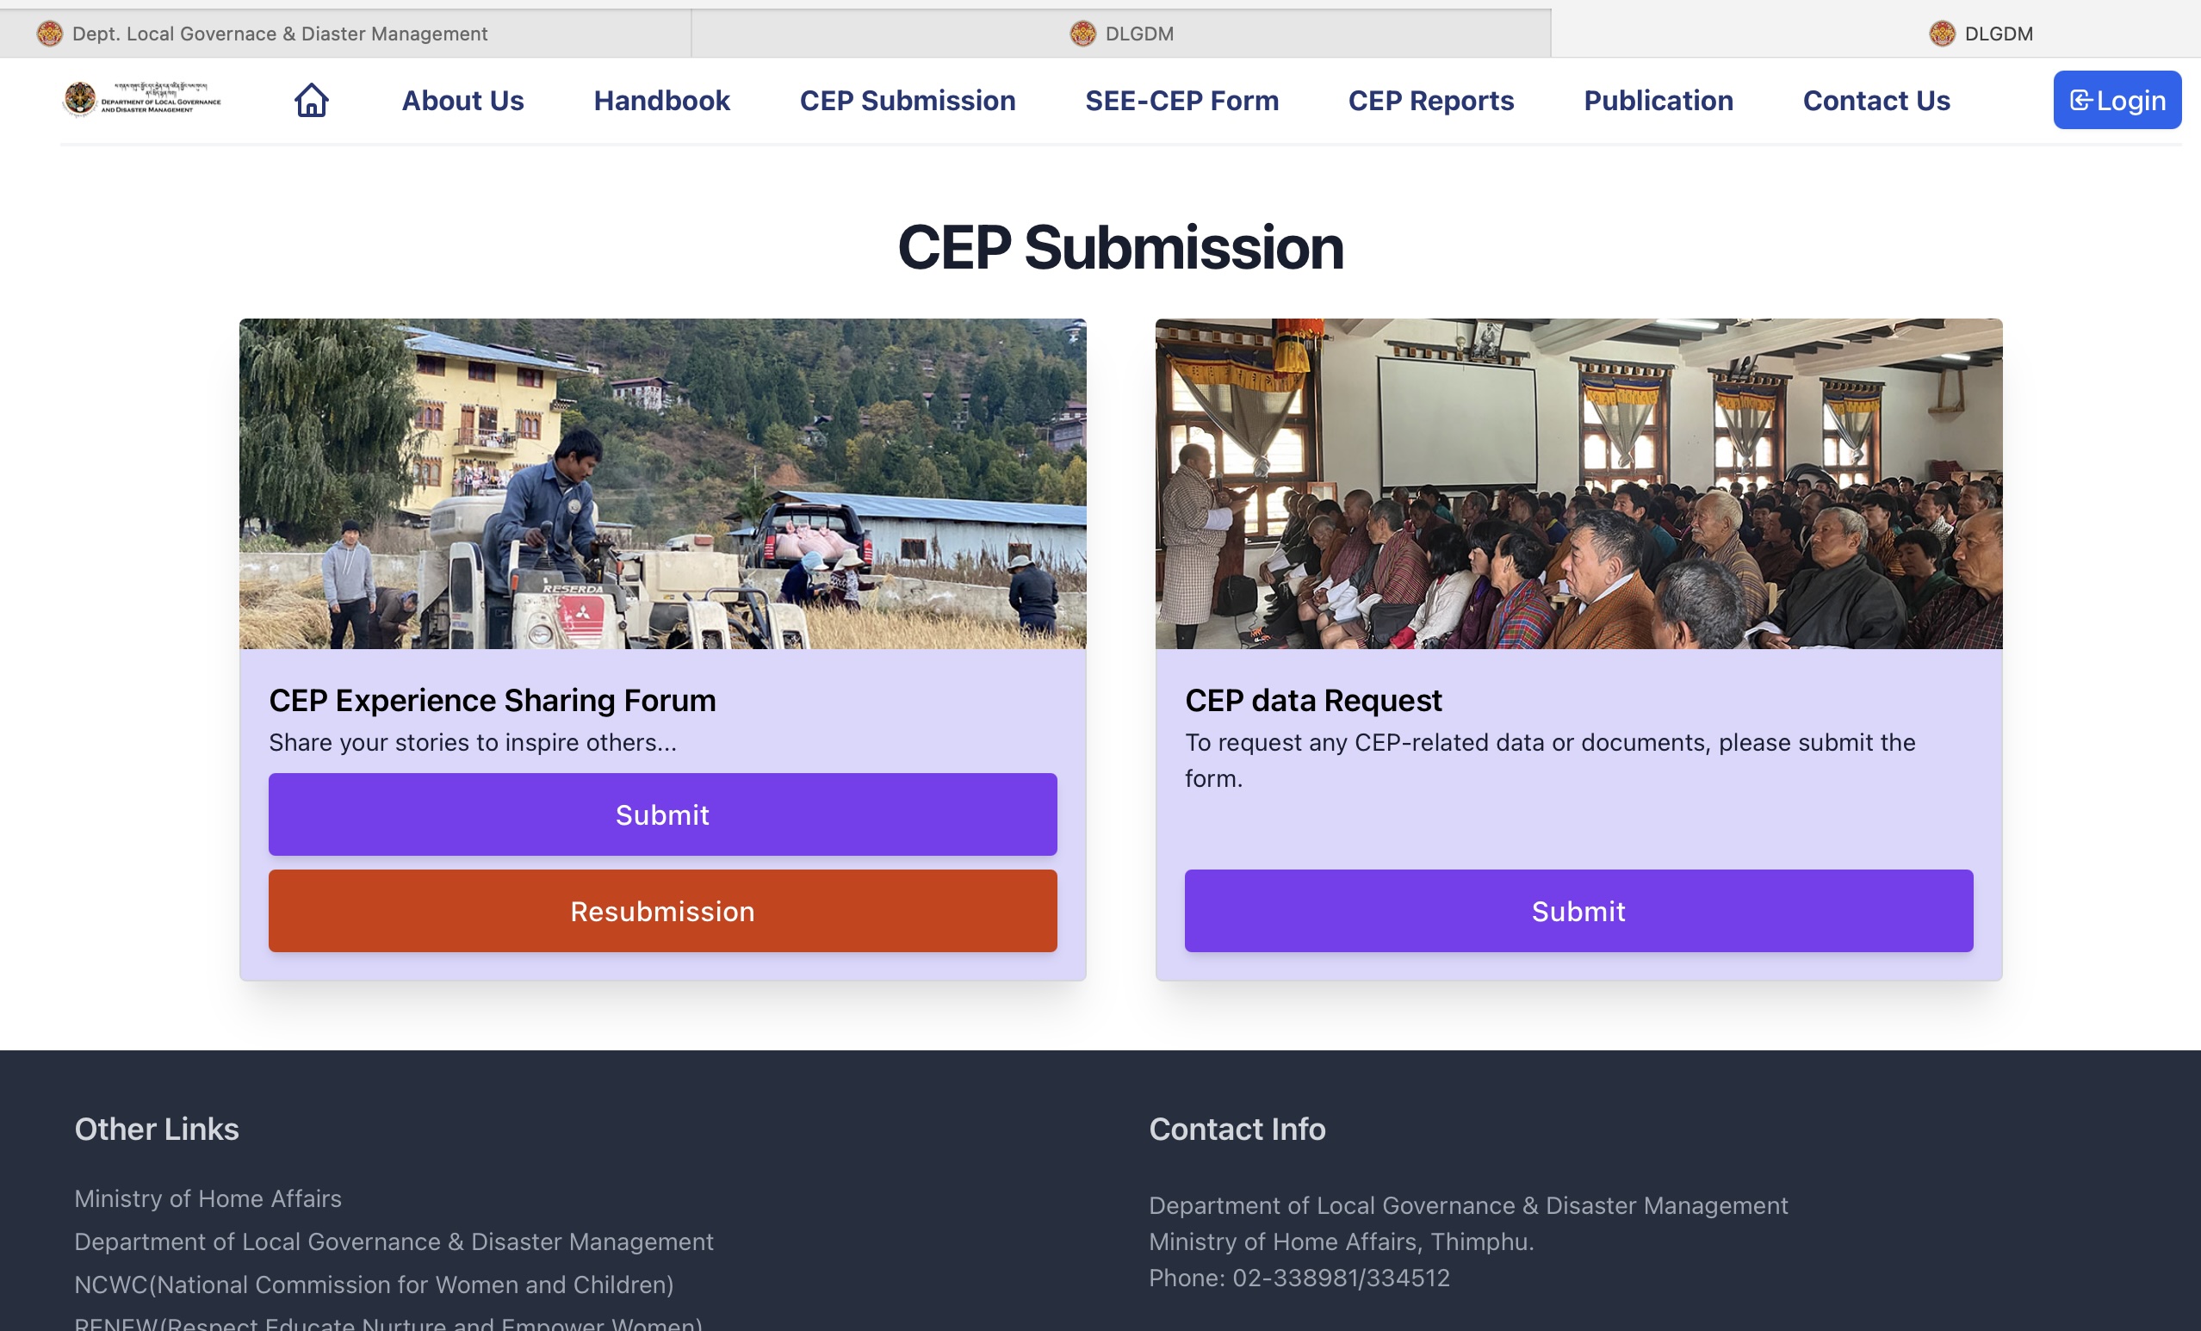Select CEP Submission in the navigation
2201x1331 pixels.
[x=908, y=100]
